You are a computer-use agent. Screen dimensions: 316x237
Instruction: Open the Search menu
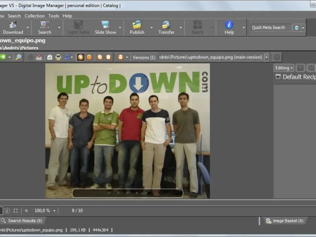(x=14, y=16)
